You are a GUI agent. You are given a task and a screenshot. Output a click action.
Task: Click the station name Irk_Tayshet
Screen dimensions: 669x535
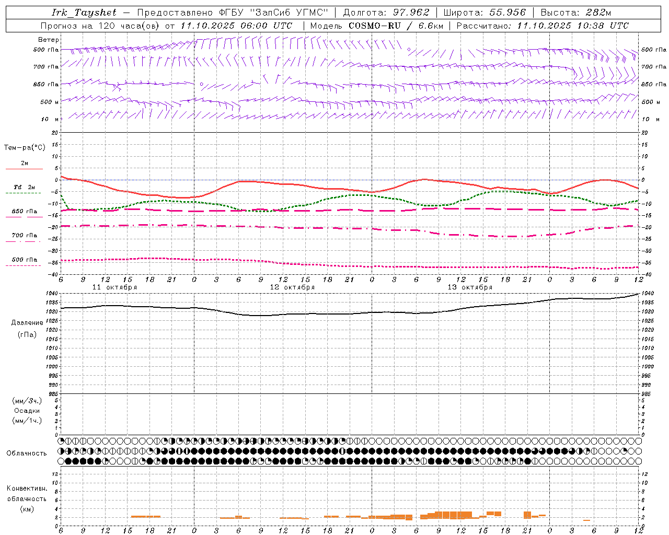[84, 13]
